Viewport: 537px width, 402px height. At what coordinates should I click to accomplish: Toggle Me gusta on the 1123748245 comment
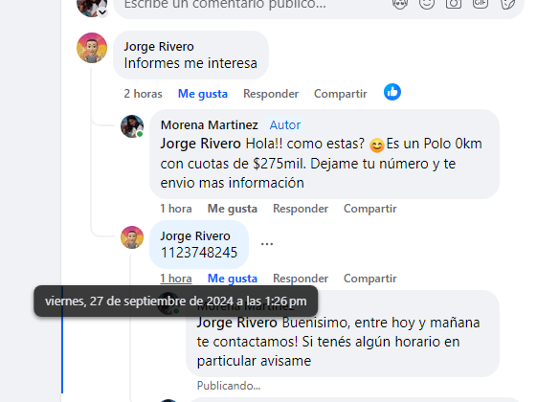coord(233,279)
